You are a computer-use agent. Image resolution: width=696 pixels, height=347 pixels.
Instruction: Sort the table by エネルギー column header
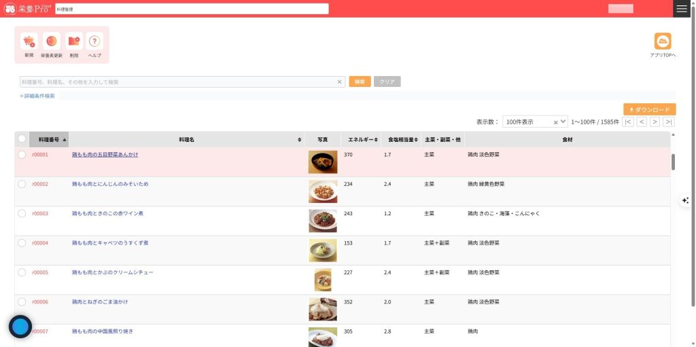pyautogui.click(x=359, y=139)
